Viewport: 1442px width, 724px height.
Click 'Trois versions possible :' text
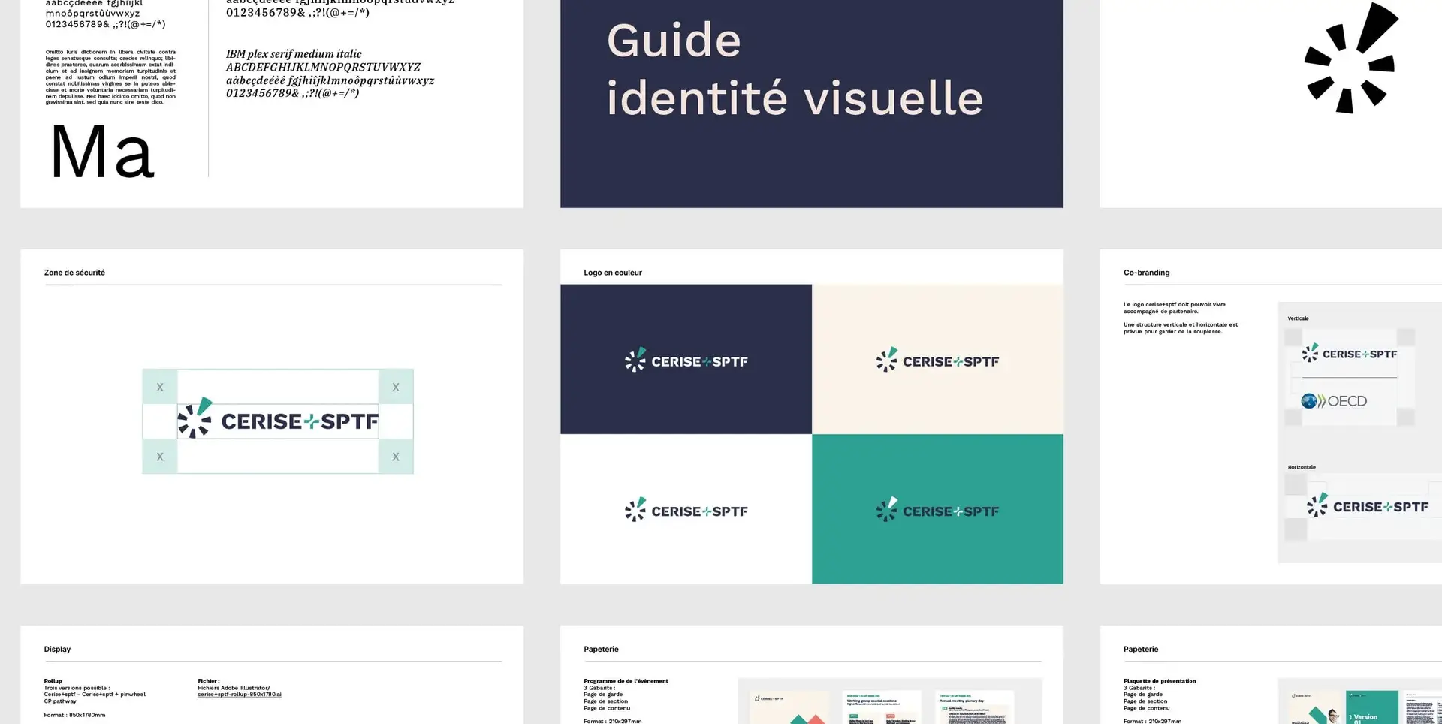coord(77,688)
